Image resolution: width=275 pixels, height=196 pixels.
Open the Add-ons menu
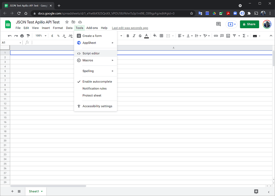click(92, 28)
